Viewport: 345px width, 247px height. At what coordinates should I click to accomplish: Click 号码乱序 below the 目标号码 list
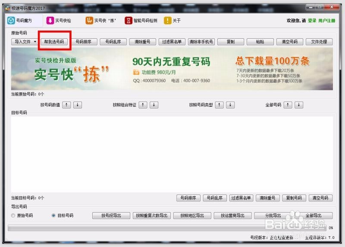coord(215,198)
